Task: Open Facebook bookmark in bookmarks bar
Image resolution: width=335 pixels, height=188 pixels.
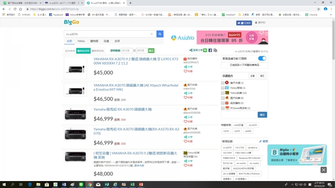Action: (56, 15)
